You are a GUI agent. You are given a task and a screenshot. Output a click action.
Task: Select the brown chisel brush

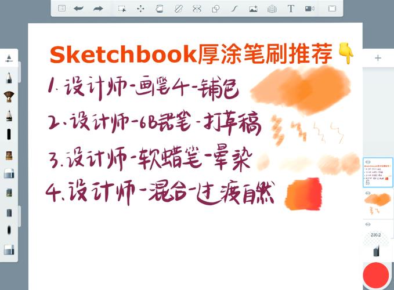[x=9, y=155]
